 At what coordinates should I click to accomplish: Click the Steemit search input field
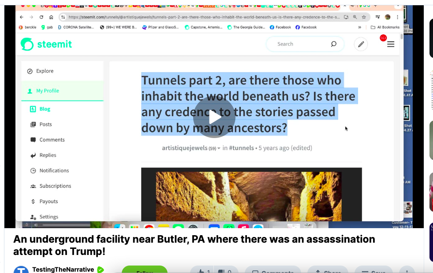[x=300, y=44]
